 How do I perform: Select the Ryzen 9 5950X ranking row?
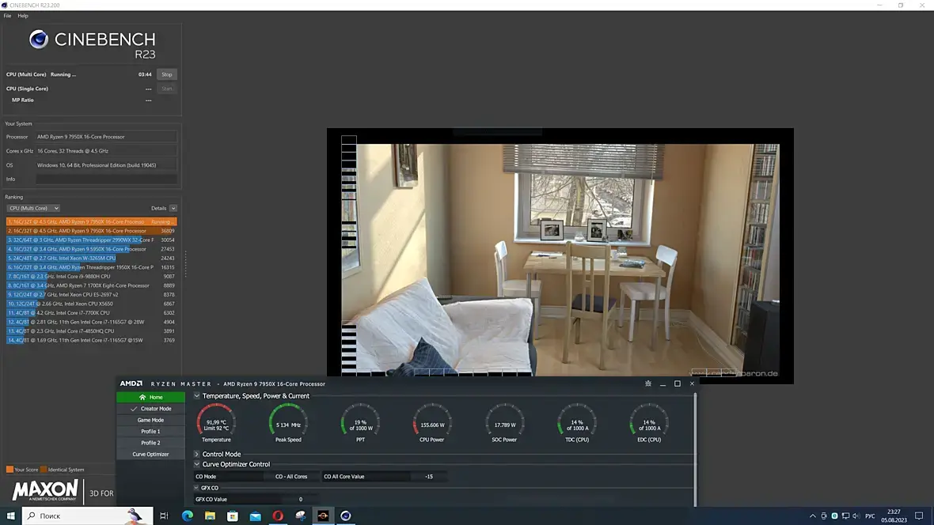[91, 249]
